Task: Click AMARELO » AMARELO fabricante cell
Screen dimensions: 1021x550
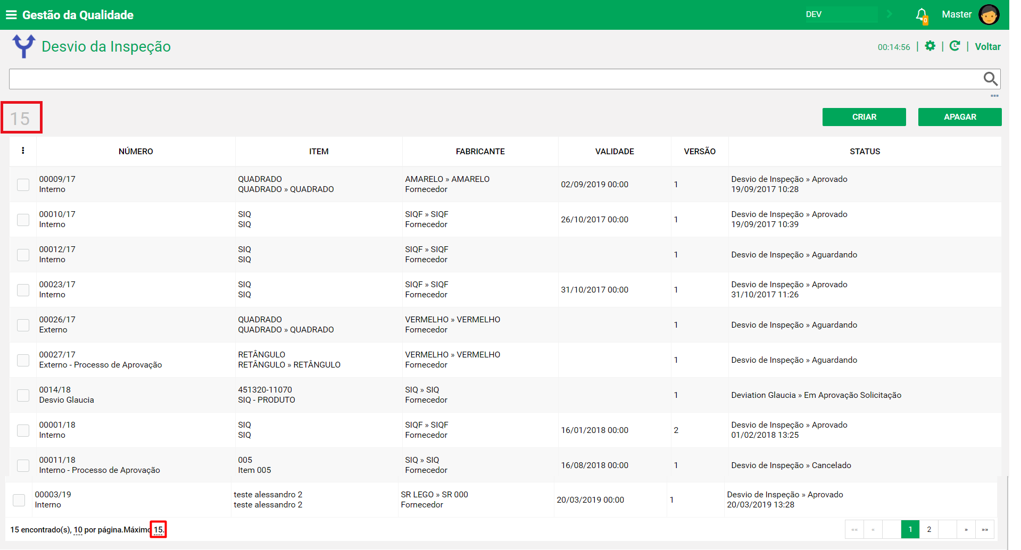Action: pyautogui.click(x=447, y=179)
